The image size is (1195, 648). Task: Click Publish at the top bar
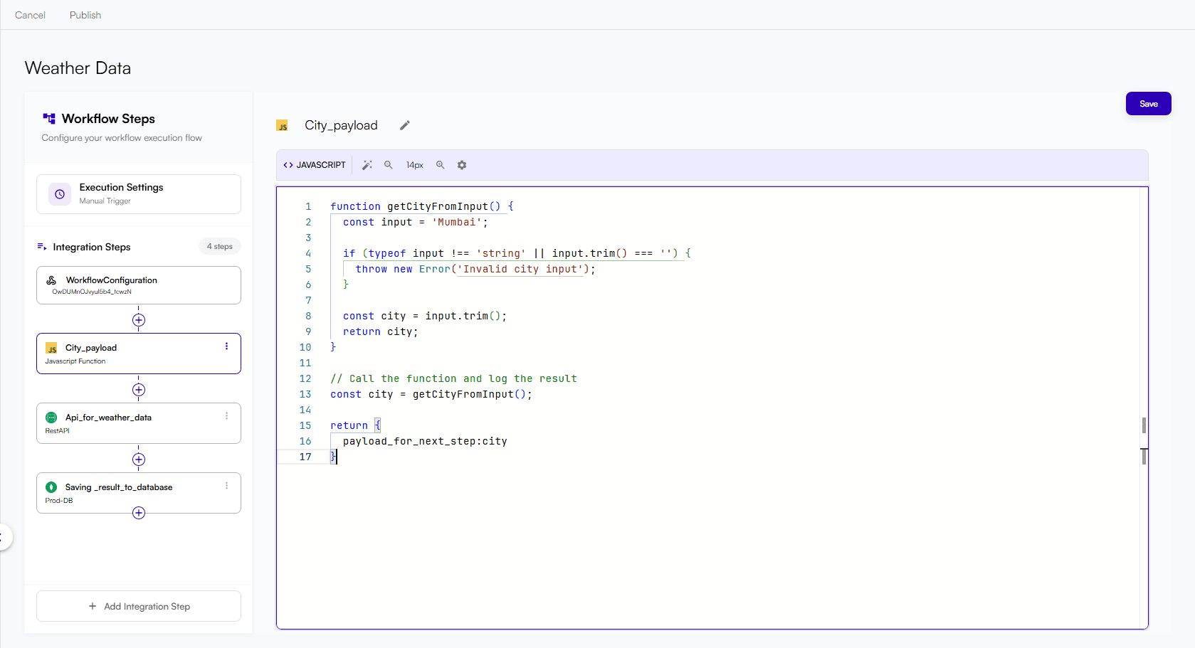[85, 14]
